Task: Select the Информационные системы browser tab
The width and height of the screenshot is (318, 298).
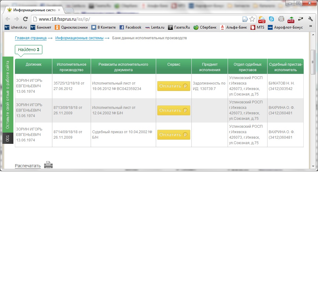Action: click(x=34, y=10)
